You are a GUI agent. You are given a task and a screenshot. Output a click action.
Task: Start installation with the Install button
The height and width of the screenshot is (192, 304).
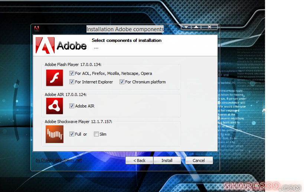coord(167,160)
